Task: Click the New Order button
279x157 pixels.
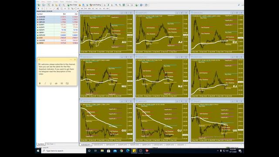Action: (x=72, y=5)
